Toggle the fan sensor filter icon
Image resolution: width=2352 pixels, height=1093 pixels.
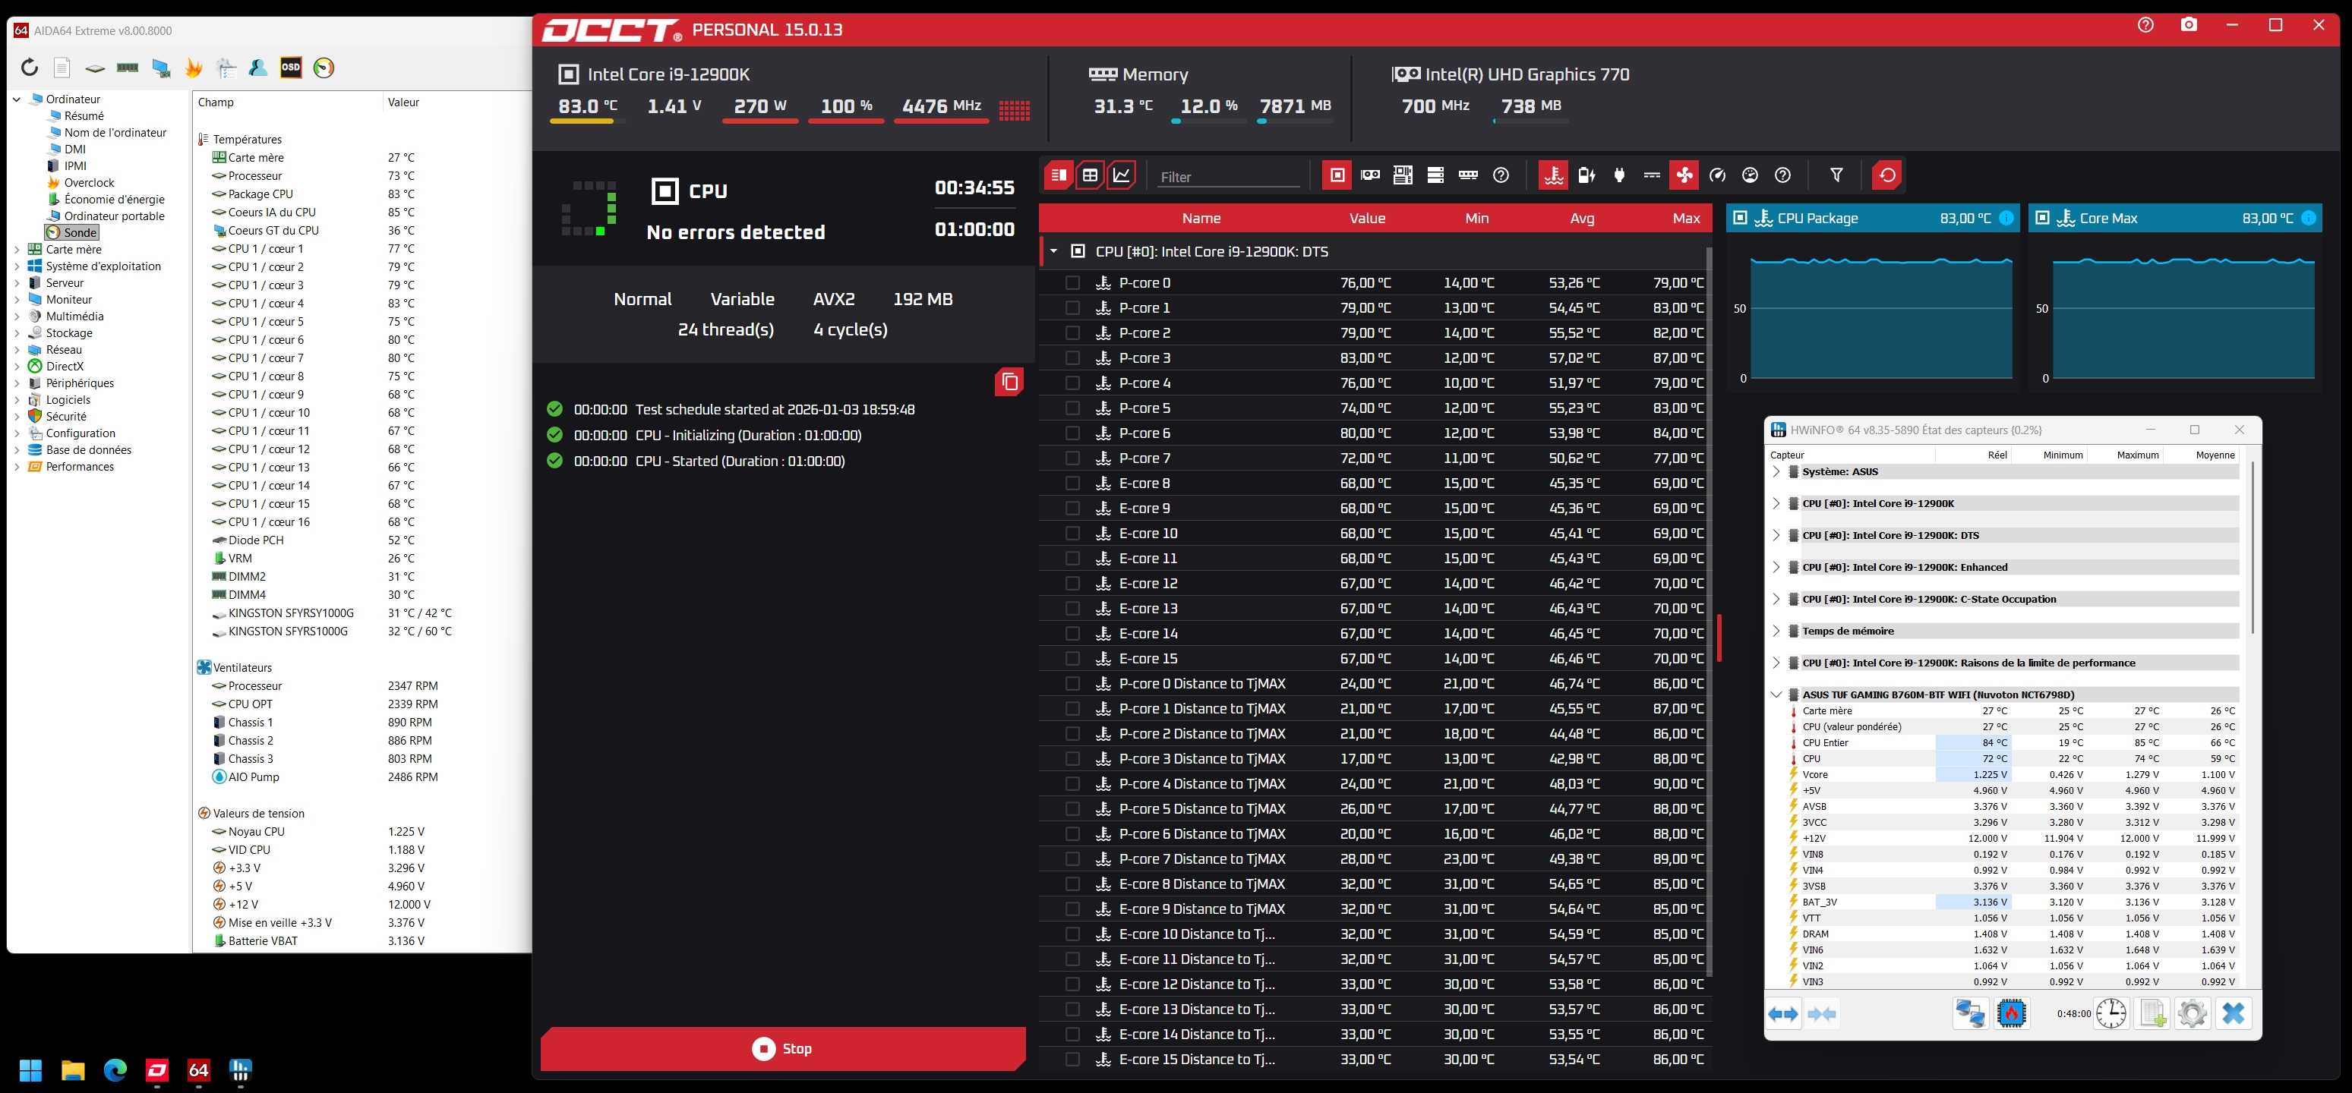[x=1684, y=175]
